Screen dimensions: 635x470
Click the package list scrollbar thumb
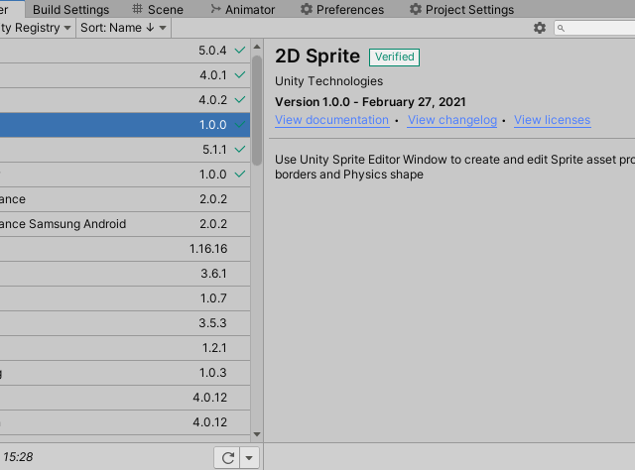click(257, 110)
